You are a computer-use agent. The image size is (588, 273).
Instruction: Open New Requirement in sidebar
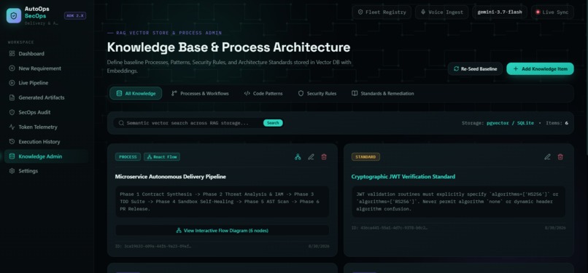coord(46,68)
